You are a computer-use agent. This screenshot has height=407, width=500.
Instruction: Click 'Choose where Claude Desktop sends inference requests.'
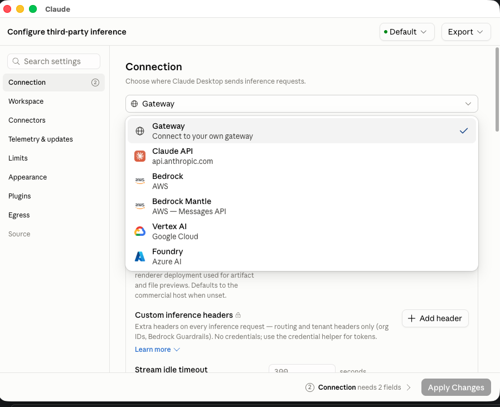pos(216,81)
